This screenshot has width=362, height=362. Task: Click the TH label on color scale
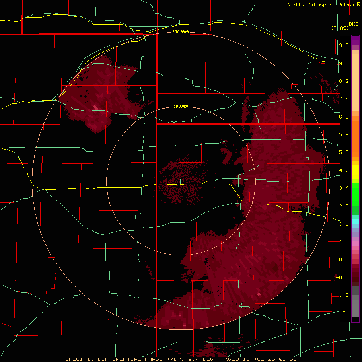(346, 313)
